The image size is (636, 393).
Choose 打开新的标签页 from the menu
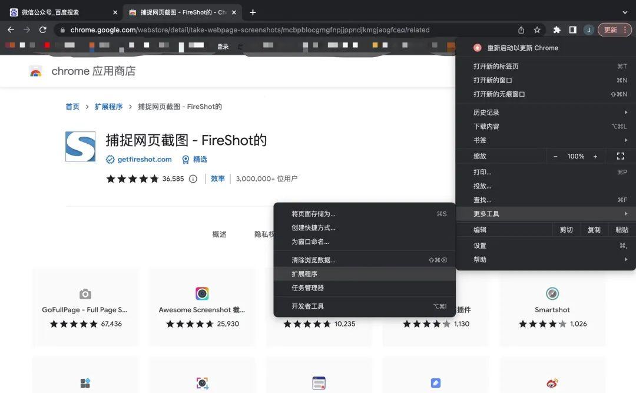(x=546, y=66)
